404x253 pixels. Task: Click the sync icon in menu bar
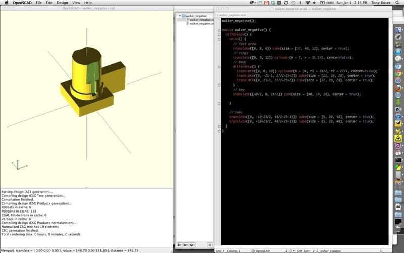[286, 3]
